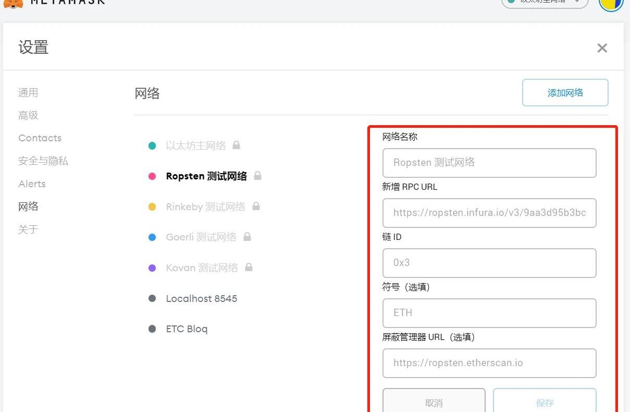
Task: Click lock icon beside Kovan 测试网络
Action: (x=249, y=267)
